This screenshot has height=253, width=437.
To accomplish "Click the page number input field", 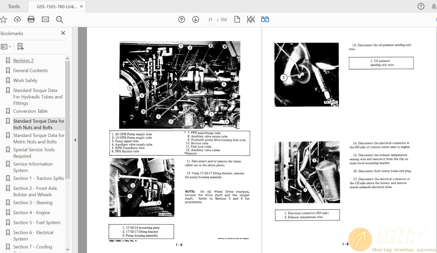I will (210, 20).
